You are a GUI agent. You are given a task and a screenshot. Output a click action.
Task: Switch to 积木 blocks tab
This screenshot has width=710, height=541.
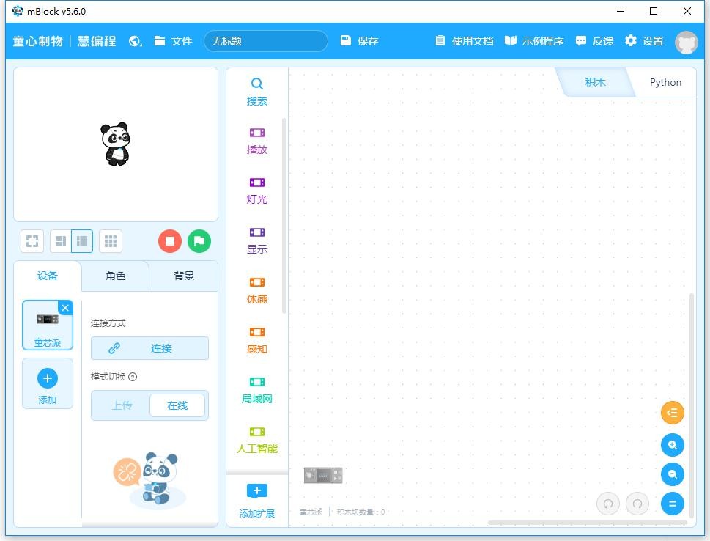click(595, 82)
